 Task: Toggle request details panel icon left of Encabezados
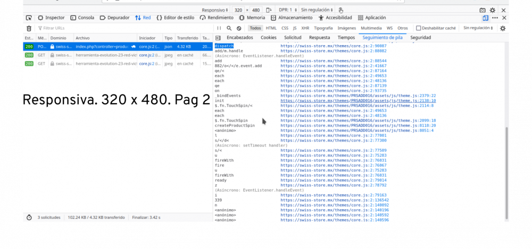pos(218,38)
